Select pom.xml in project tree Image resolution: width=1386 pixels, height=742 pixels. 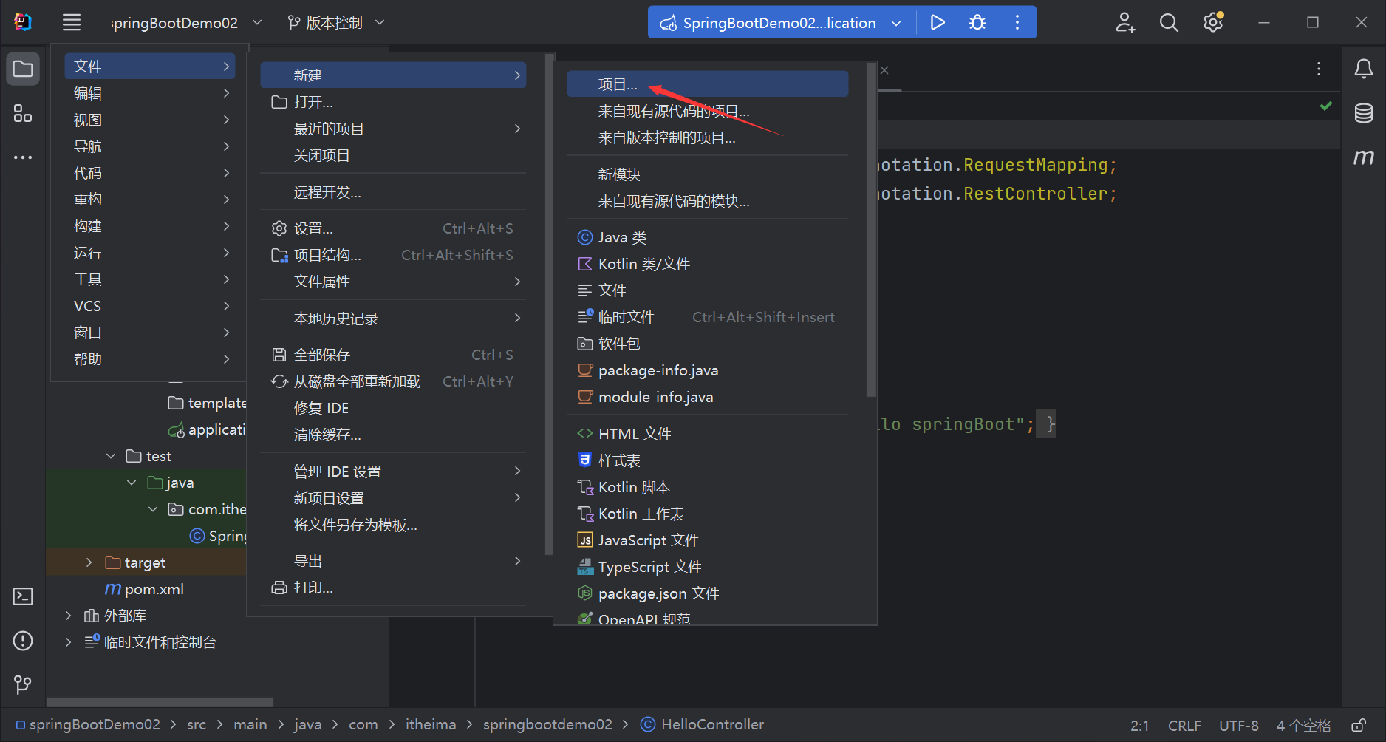pos(145,589)
